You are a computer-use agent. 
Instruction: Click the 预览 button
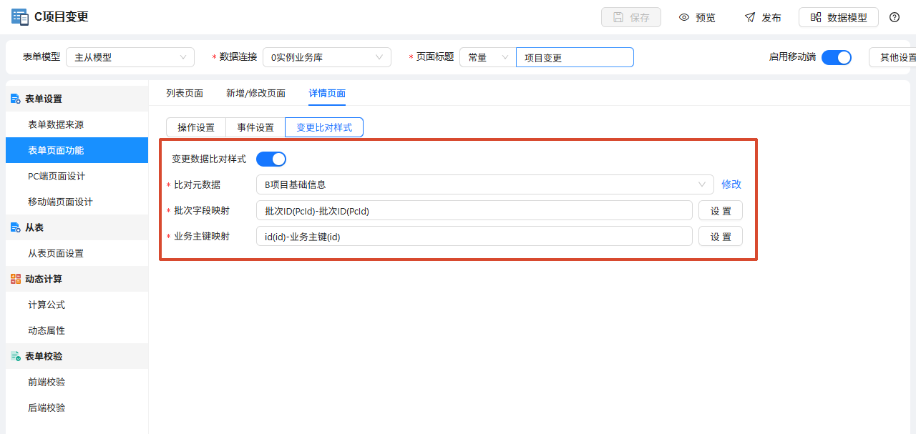(x=697, y=17)
